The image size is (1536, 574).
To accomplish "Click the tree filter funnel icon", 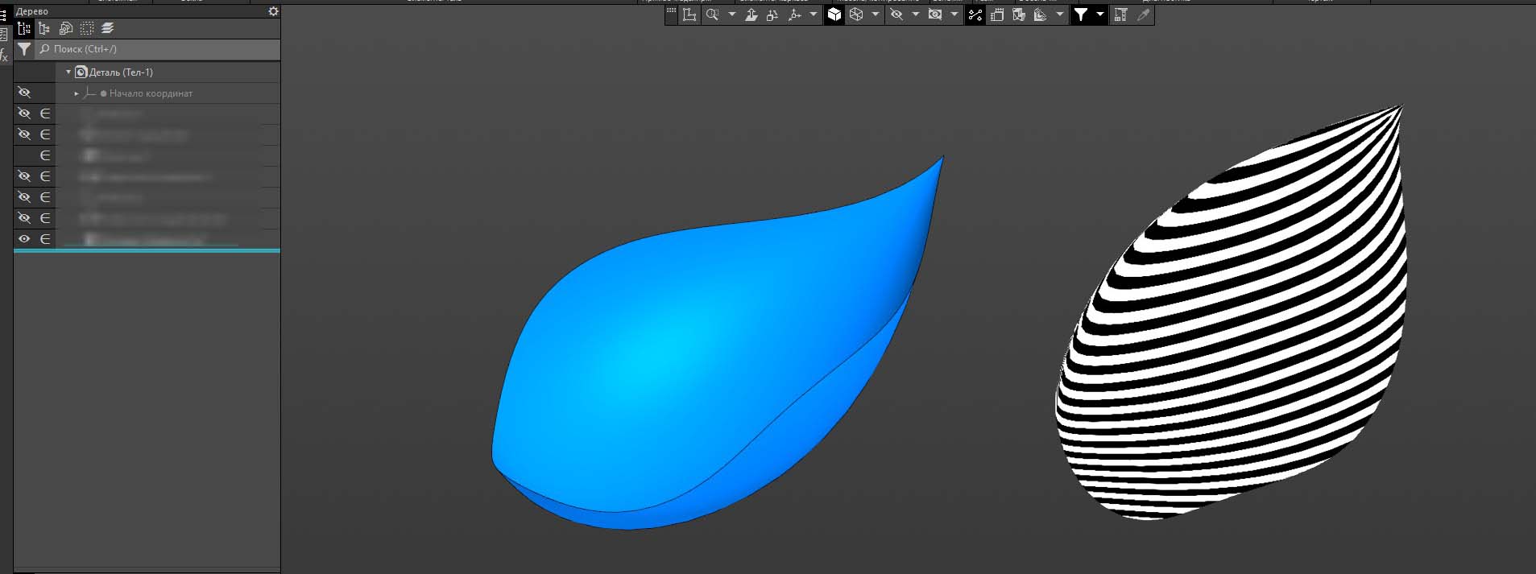I will pos(24,49).
